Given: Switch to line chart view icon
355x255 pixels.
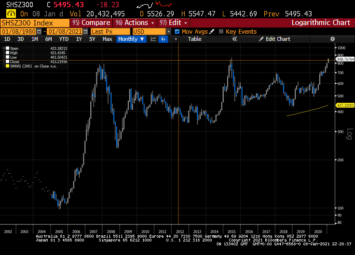Looking at the screenshot, I should [x=153, y=39].
